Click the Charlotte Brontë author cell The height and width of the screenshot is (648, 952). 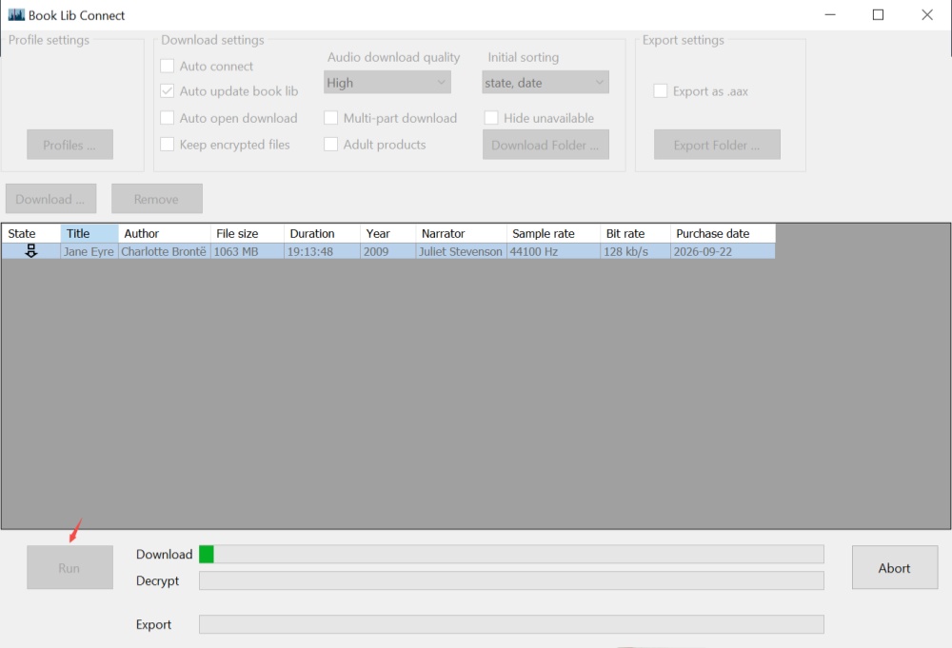(x=165, y=251)
